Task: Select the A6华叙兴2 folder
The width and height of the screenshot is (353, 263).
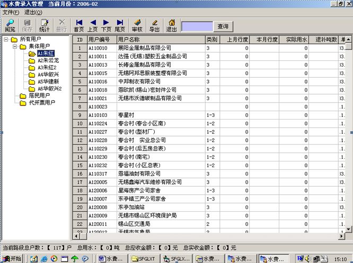Action: pos(49,88)
